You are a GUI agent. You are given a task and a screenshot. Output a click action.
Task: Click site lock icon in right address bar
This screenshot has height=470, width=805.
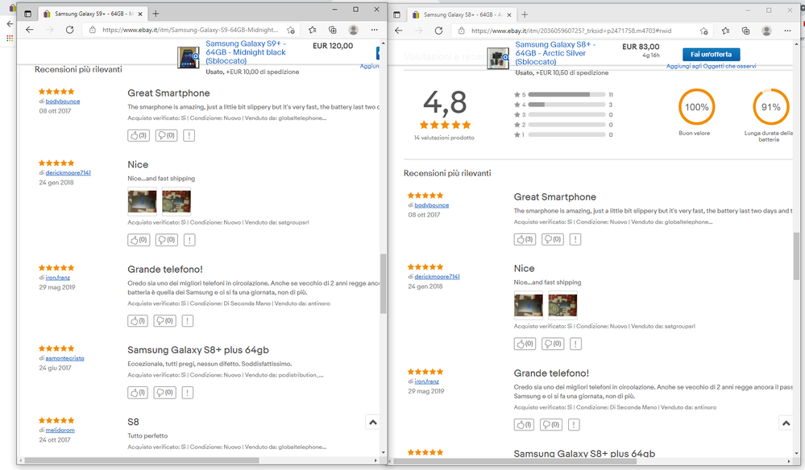click(461, 31)
